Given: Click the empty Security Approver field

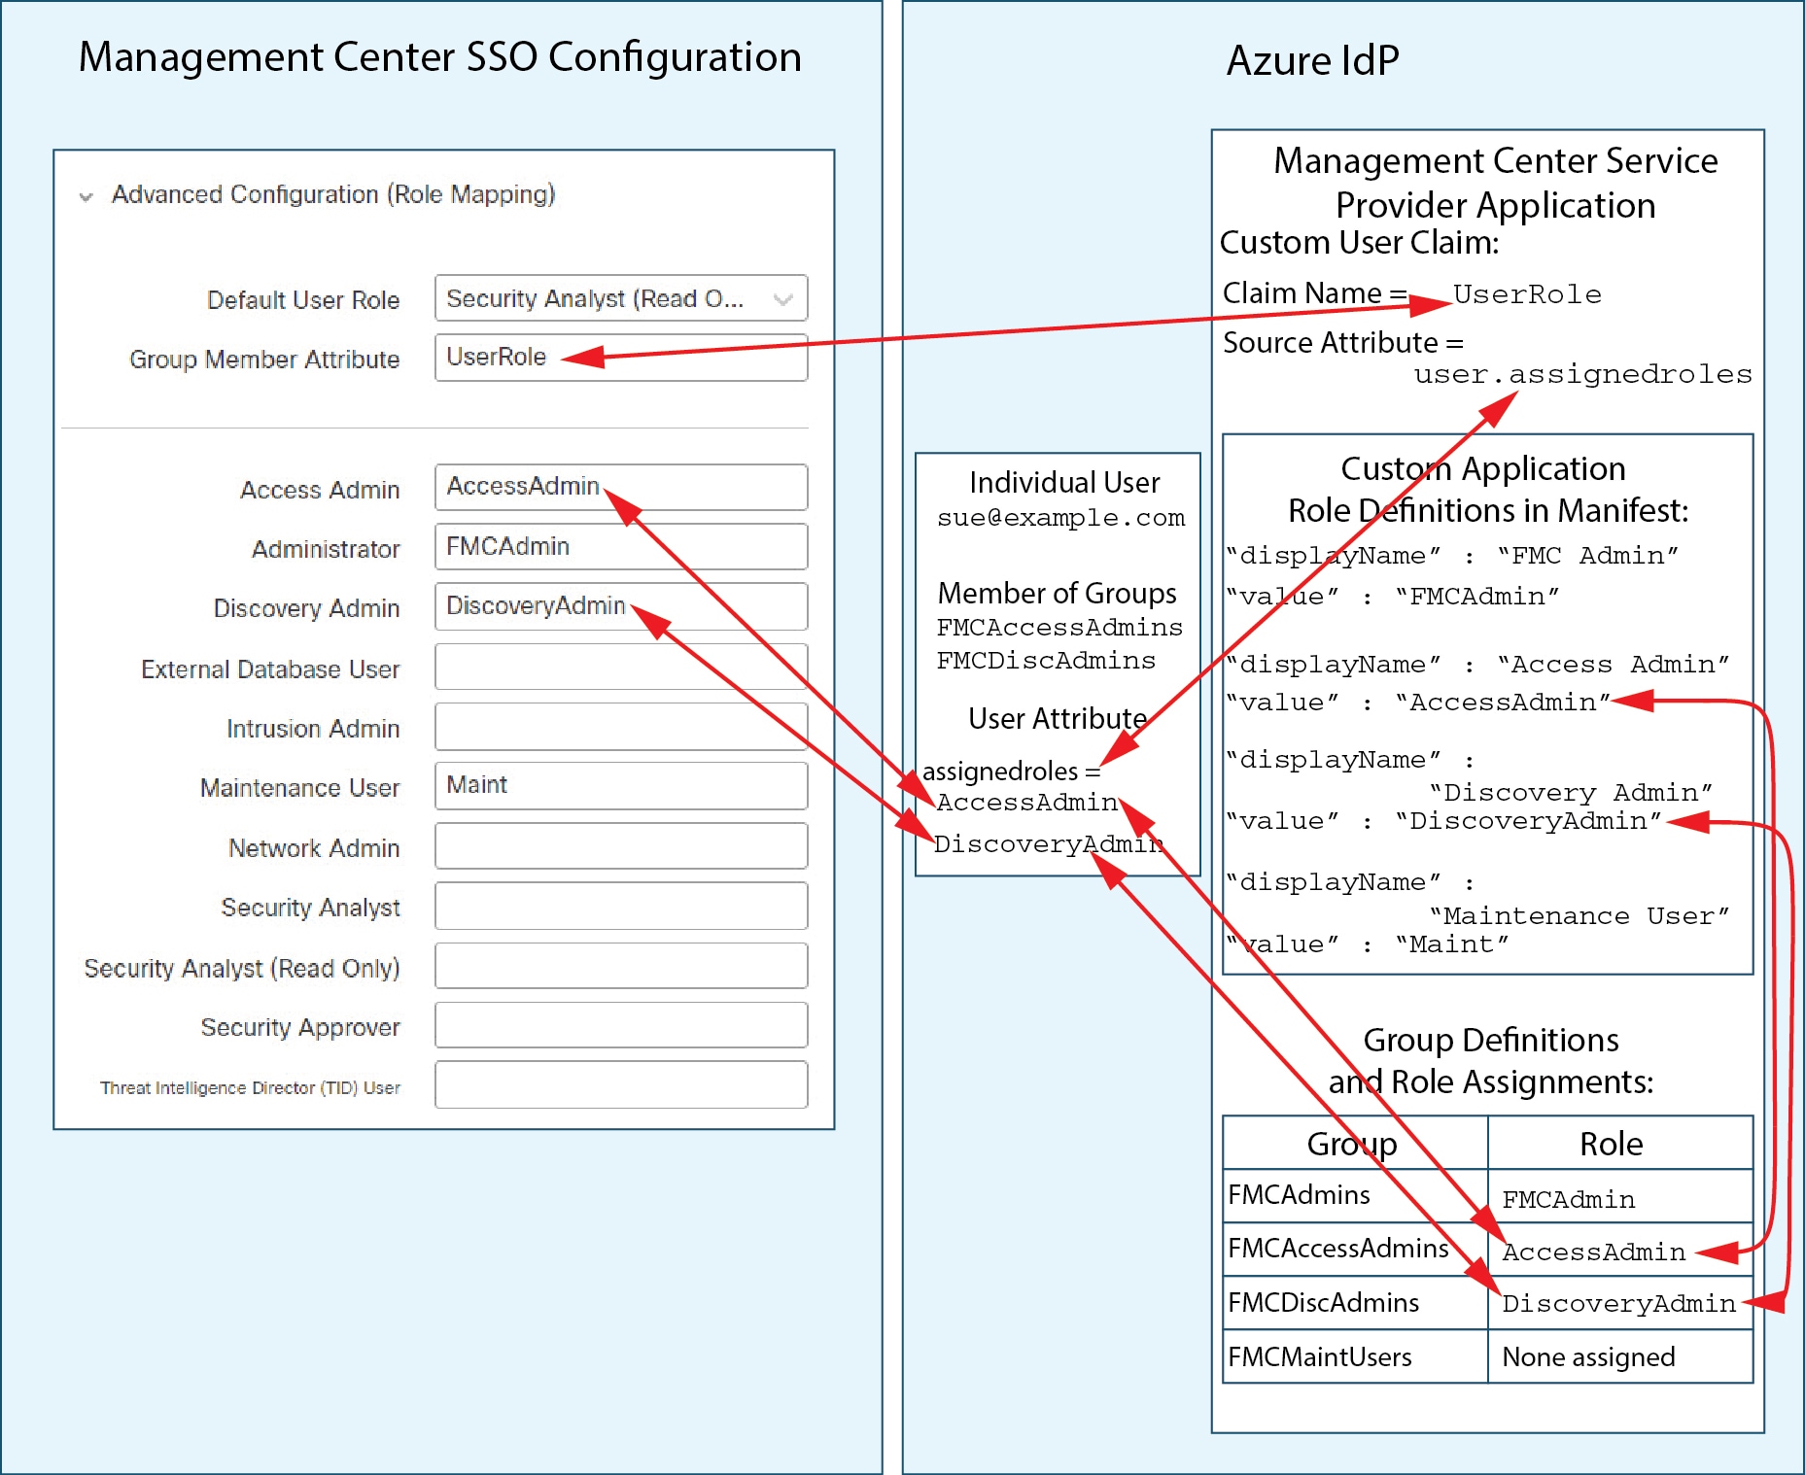Looking at the screenshot, I should pyautogui.click(x=621, y=1025).
